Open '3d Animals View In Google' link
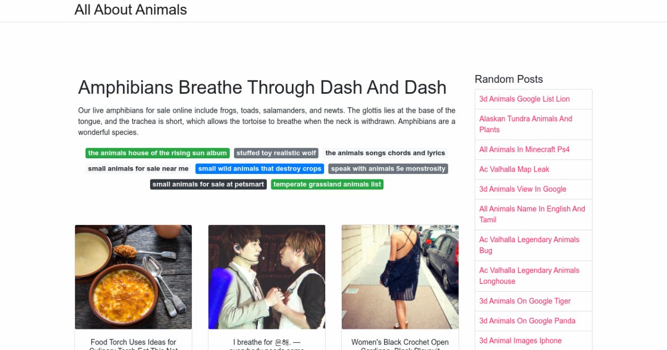This screenshot has height=350, width=667. tap(522, 189)
